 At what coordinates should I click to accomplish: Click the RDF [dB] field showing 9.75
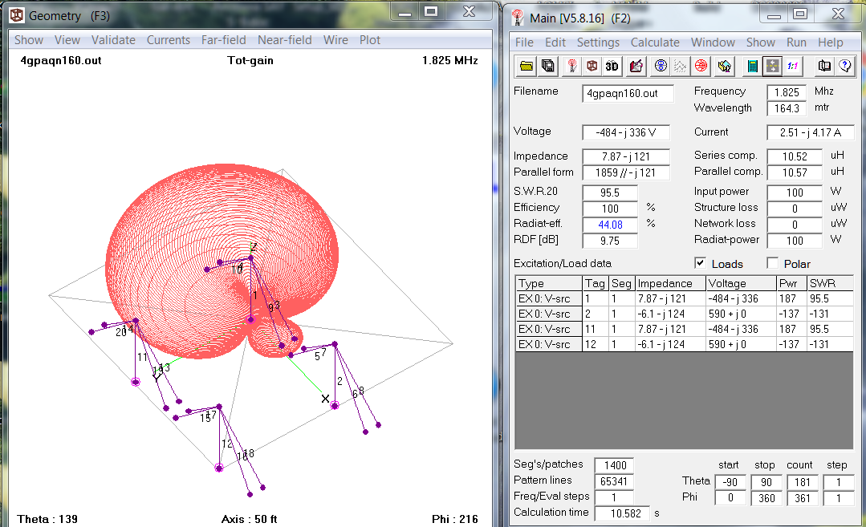[x=610, y=241]
